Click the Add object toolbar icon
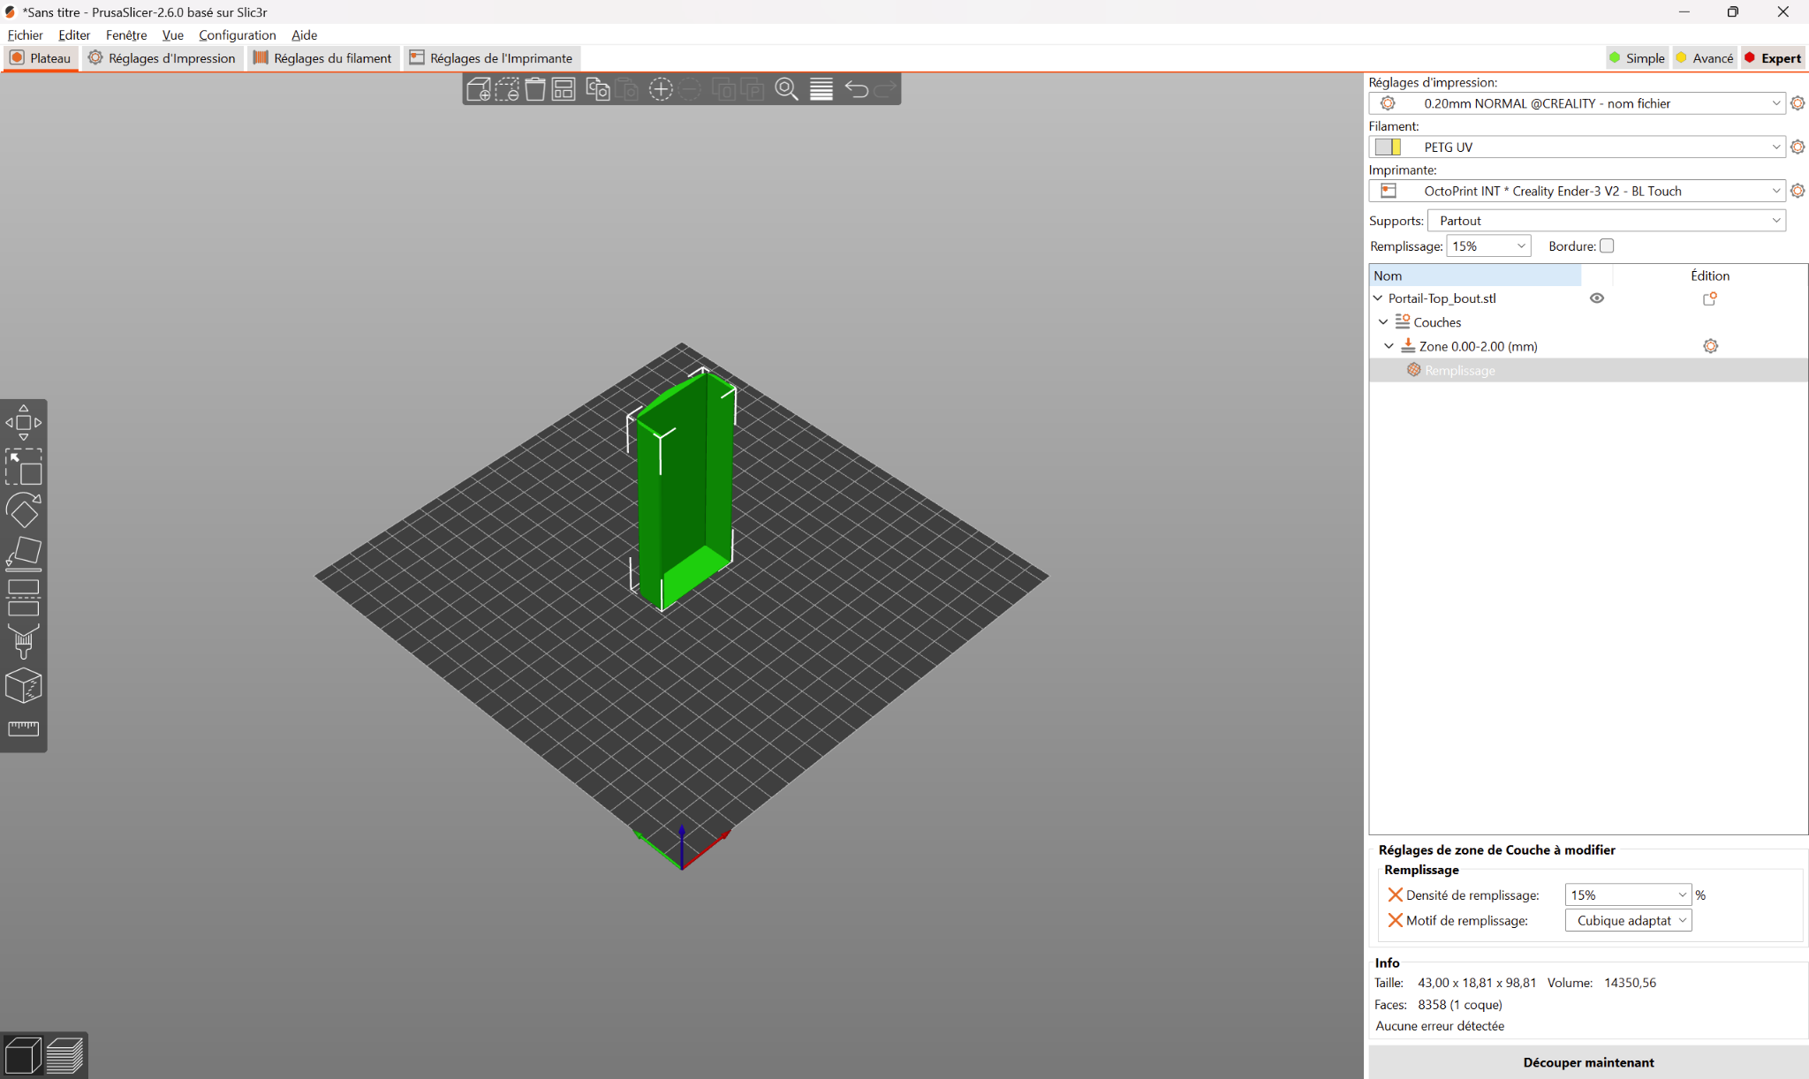Image resolution: width=1809 pixels, height=1079 pixels. [478, 89]
